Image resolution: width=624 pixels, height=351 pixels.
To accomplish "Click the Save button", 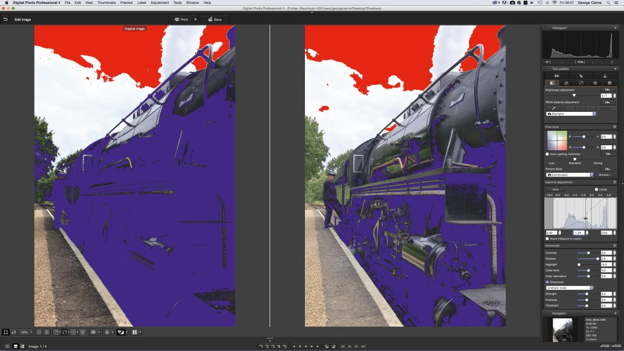I will 215,19.
